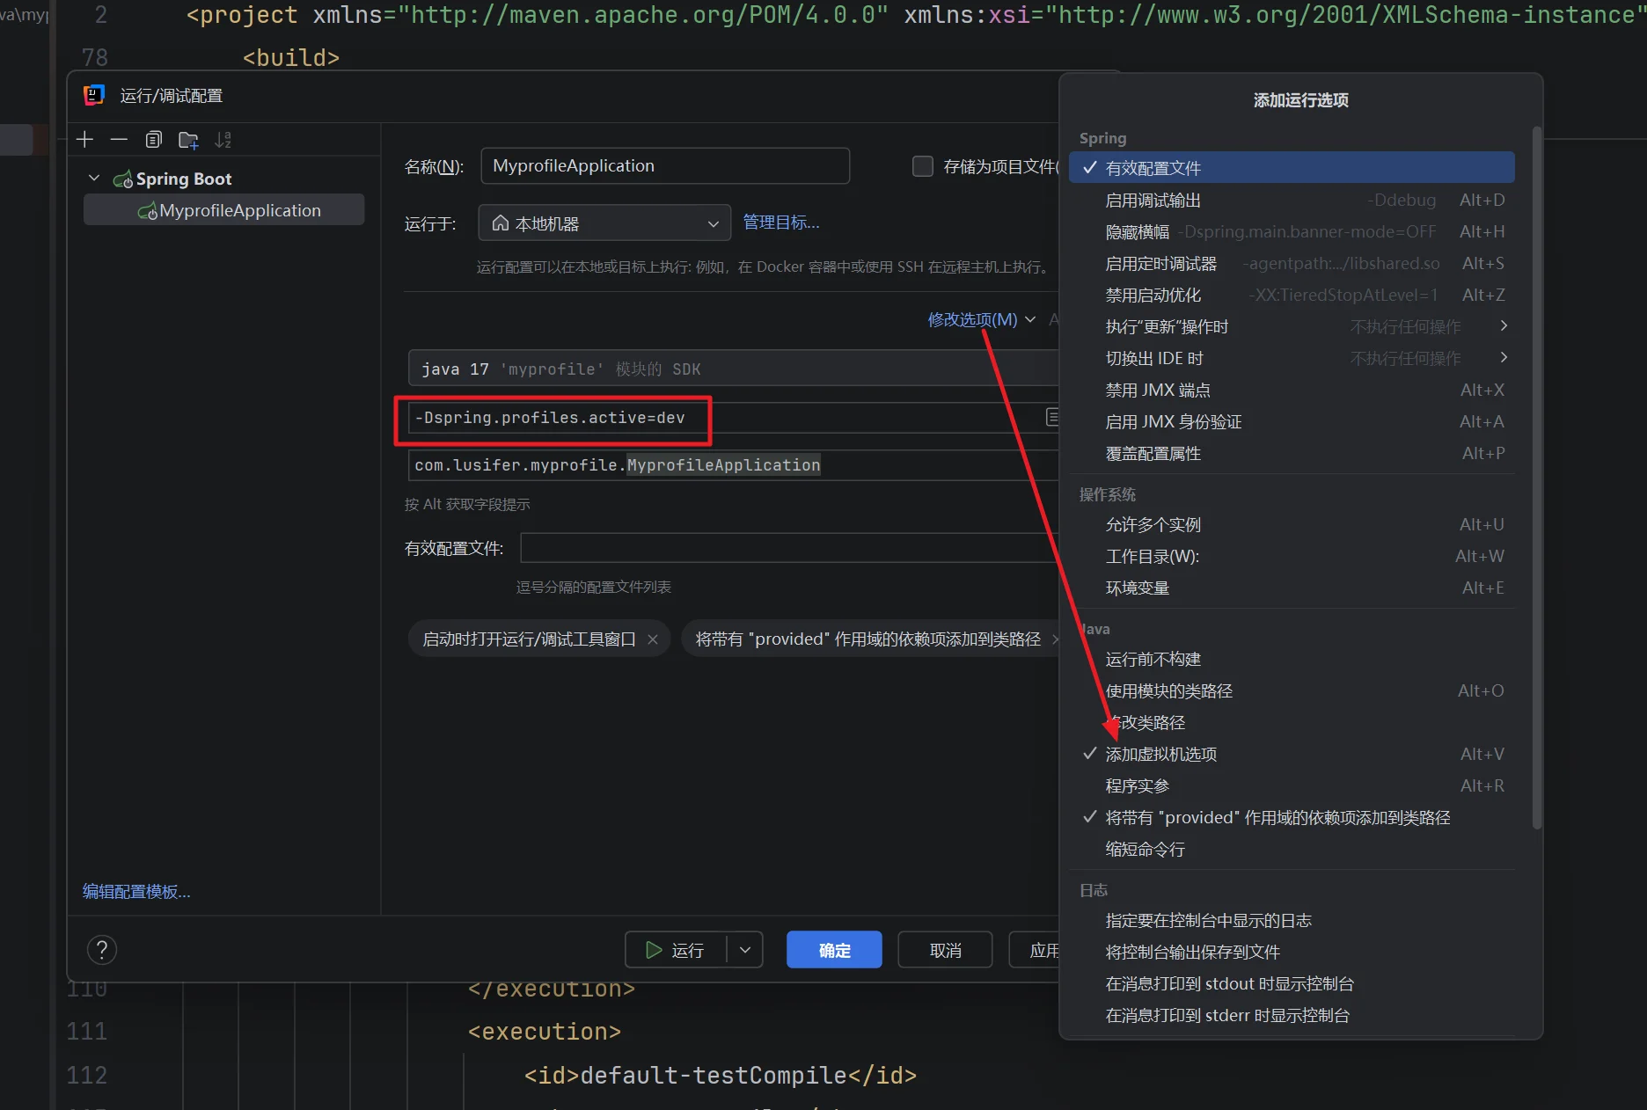
Task: Open run button dropdown arrow
Action: pyautogui.click(x=745, y=950)
